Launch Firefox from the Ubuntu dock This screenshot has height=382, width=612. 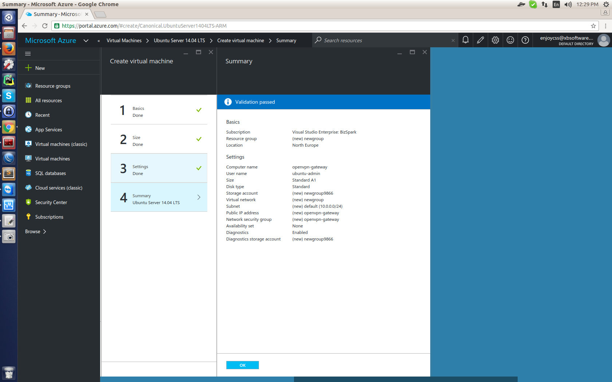[8, 48]
